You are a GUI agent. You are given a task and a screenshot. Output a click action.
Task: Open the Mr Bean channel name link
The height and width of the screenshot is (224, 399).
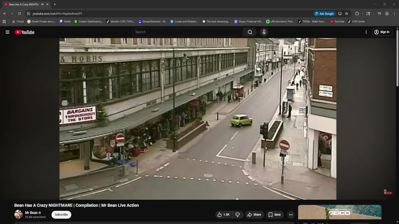tap(31, 213)
